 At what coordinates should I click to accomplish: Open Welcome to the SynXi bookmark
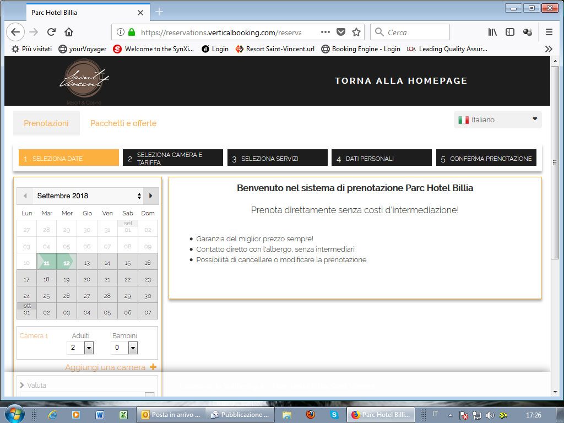[154, 49]
